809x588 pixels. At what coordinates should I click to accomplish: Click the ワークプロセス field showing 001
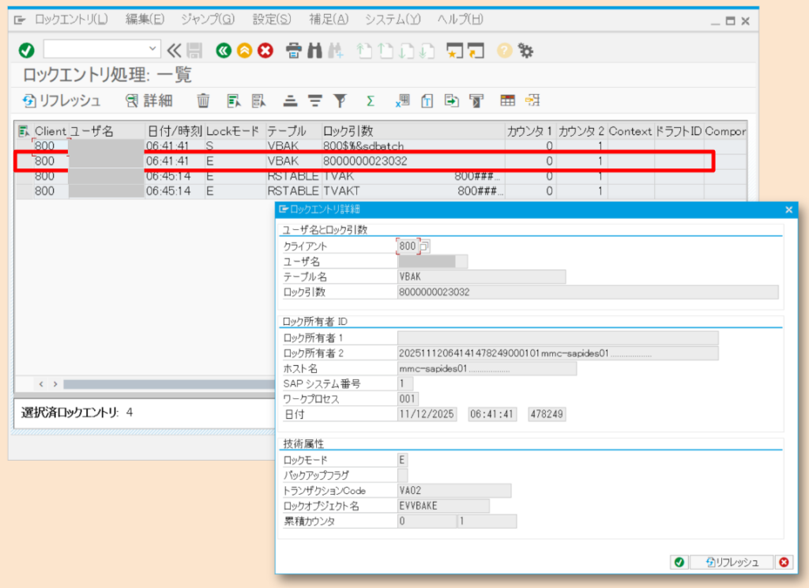(408, 399)
